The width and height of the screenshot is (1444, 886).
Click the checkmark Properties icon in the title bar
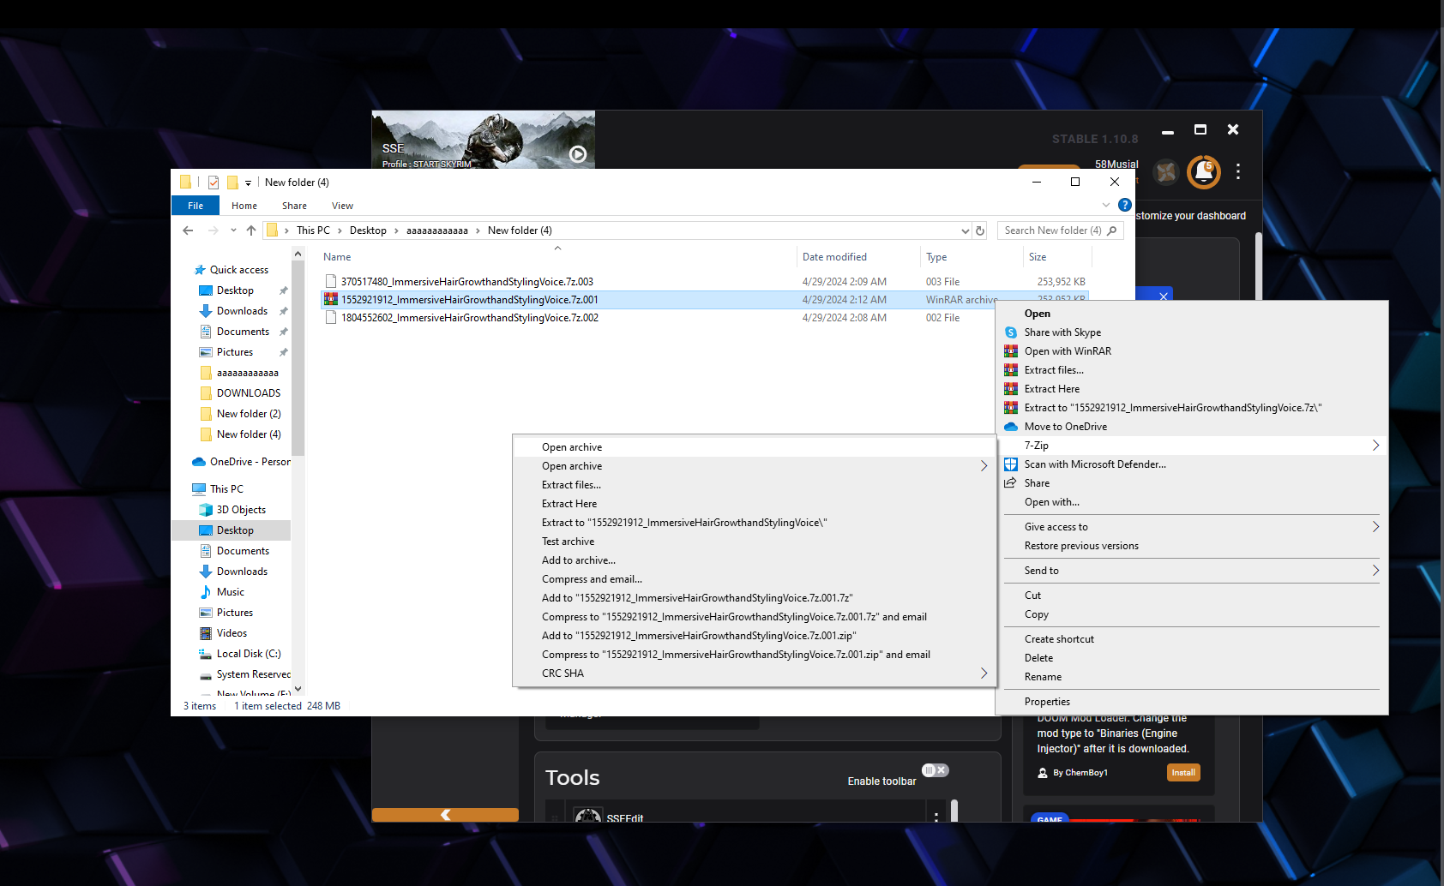[x=214, y=183]
